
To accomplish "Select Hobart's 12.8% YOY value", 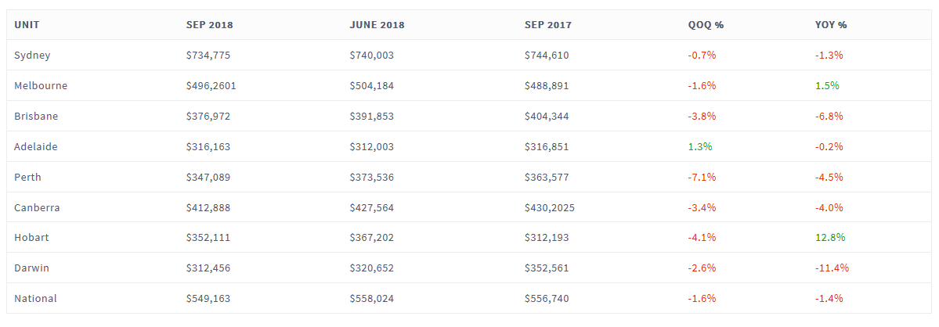I will coord(830,238).
